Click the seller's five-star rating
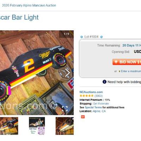Image resolution: width=141 pixels, height=141 pixels. (x=87, y=96)
